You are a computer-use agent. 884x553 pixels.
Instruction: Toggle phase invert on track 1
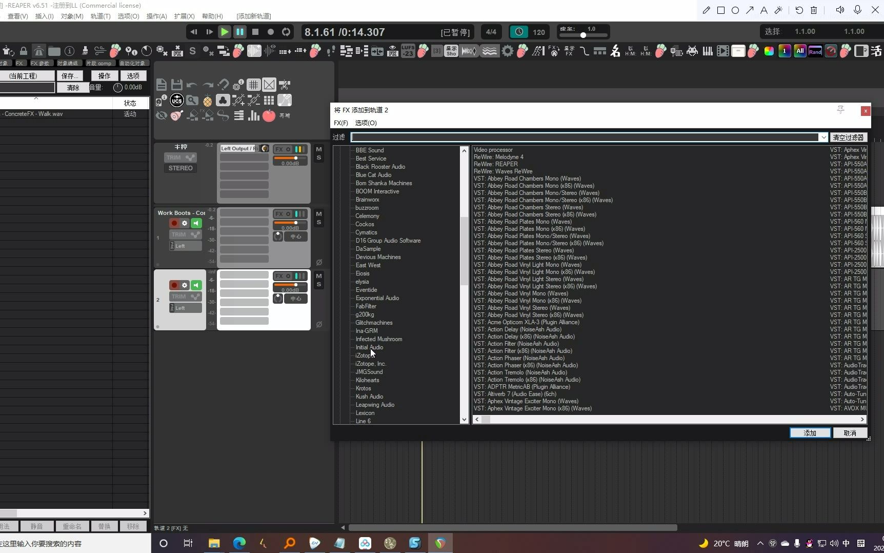pos(319,262)
